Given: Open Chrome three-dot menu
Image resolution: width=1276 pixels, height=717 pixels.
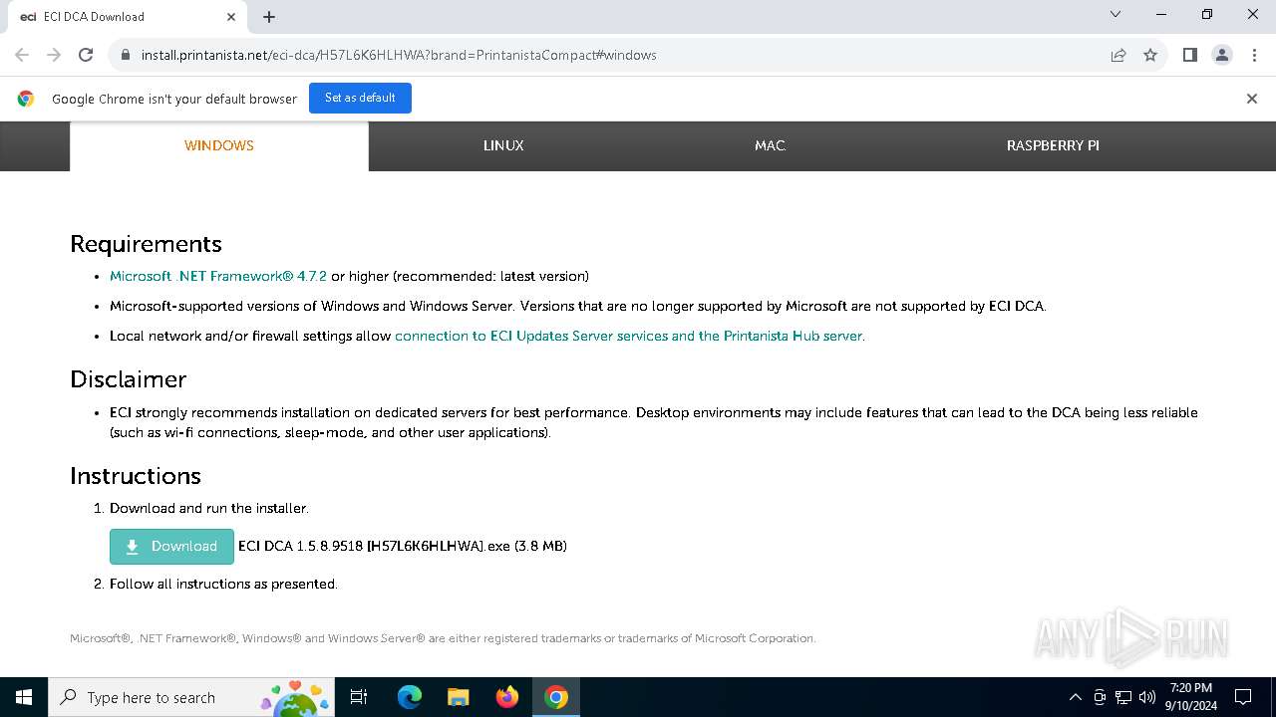Looking at the screenshot, I should [1254, 55].
